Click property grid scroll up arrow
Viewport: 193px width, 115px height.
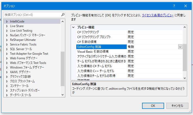185,27
